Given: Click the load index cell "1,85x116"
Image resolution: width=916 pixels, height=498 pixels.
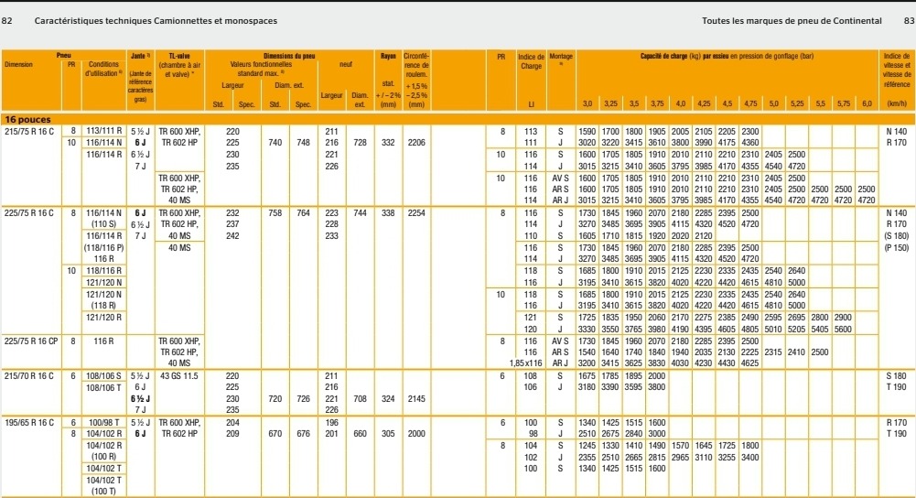Looking at the screenshot, I should pyautogui.click(x=526, y=363).
